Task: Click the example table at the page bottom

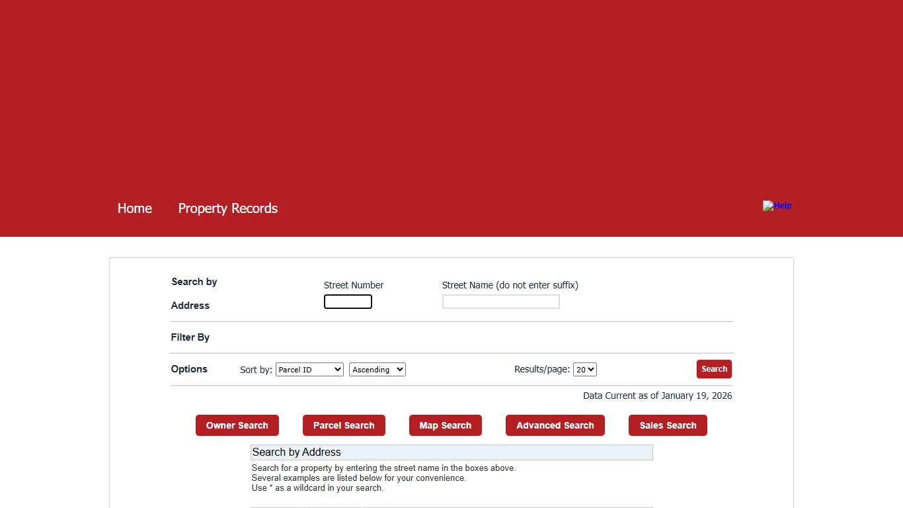Action: click(x=451, y=507)
